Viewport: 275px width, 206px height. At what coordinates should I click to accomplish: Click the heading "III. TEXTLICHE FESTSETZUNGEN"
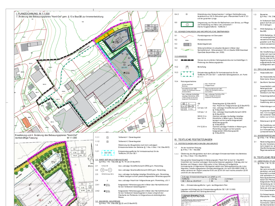click(x=193, y=139)
